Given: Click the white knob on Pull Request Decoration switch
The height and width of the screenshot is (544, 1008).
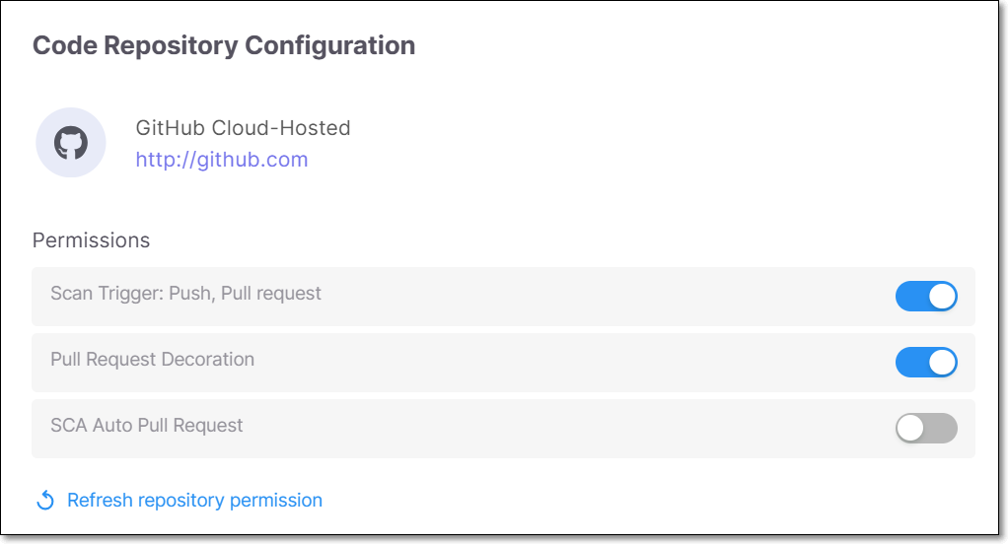Looking at the screenshot, I should click(x=943, y=363).
